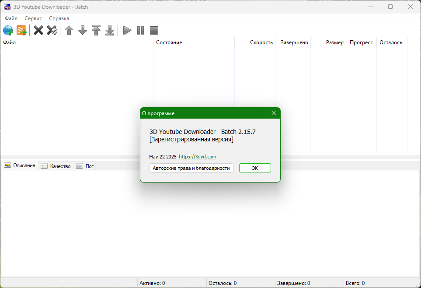Stop downloads with the stop icon

tap(154, 30)
